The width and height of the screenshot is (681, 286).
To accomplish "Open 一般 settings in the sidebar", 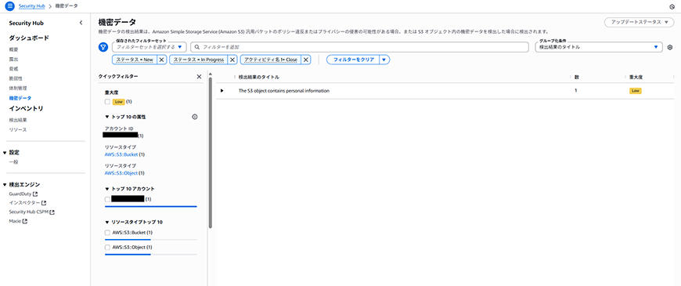I will click(x=13, y=161).
